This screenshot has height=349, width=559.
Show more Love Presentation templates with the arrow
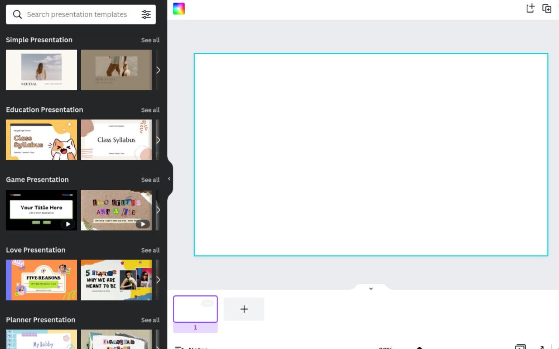pos(158,280)
